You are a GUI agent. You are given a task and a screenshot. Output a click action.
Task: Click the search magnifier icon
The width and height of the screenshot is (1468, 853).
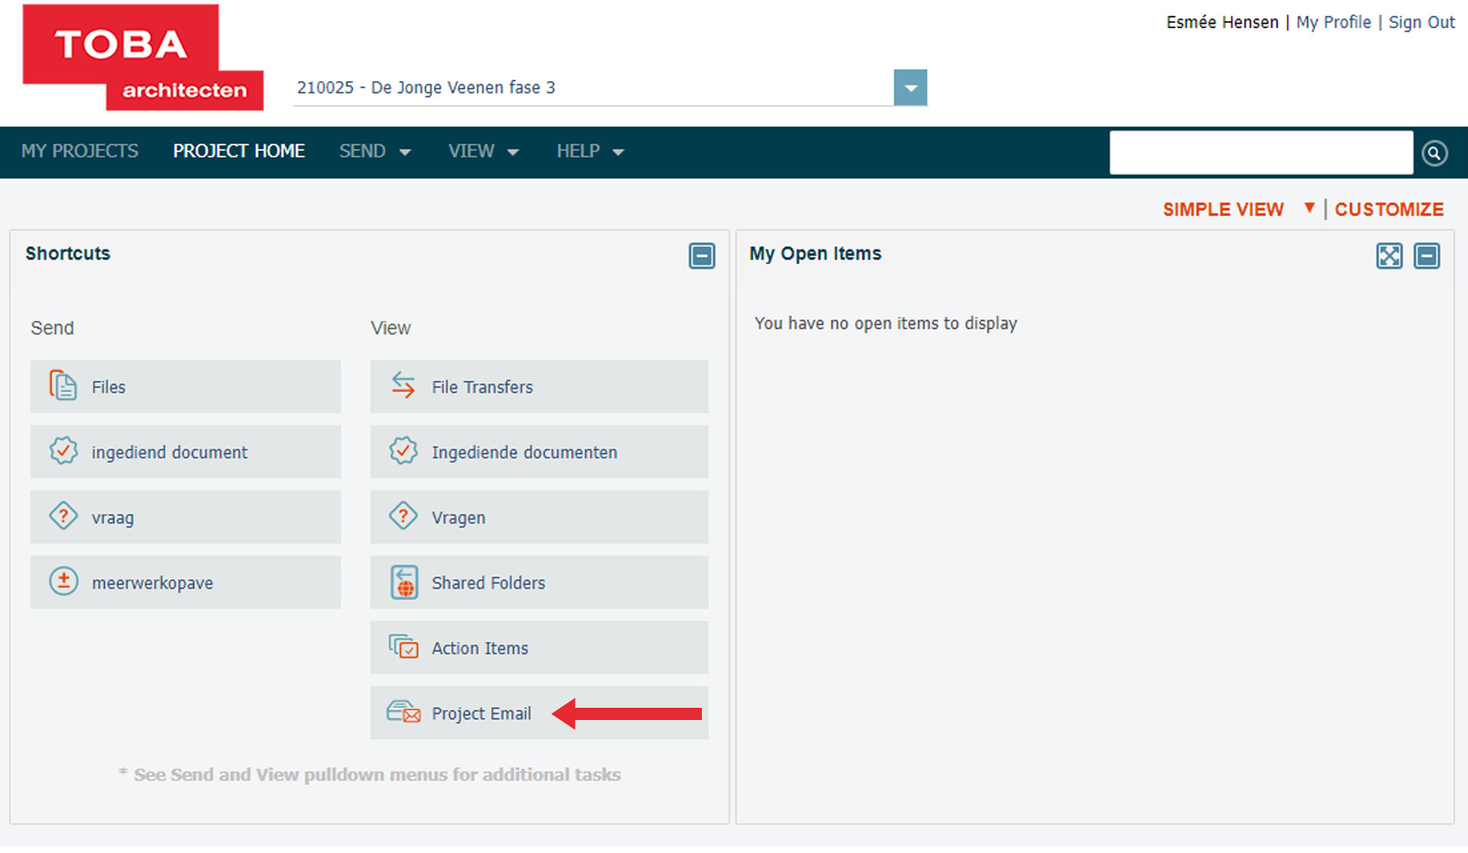tap(1434, 154)
